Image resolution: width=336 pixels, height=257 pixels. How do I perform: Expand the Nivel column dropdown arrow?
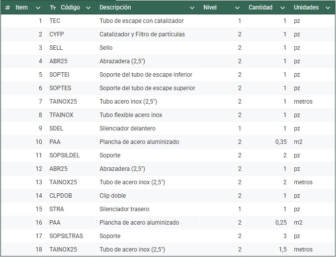(237, 8)
